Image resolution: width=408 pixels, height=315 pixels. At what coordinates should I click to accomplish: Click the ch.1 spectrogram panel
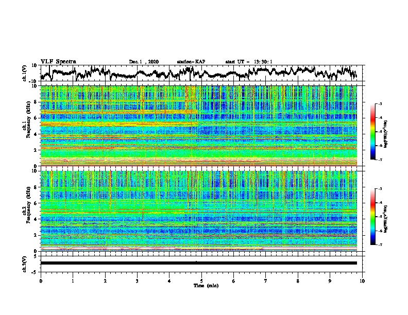[199, 126]
